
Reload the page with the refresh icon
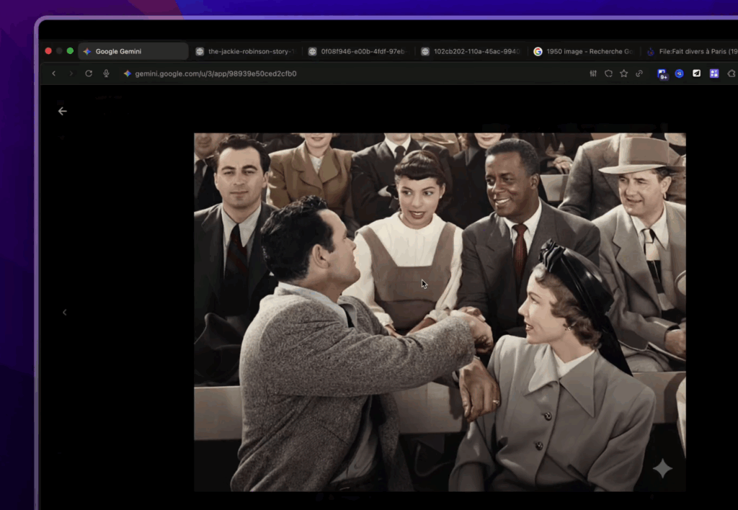click(89, 73)
